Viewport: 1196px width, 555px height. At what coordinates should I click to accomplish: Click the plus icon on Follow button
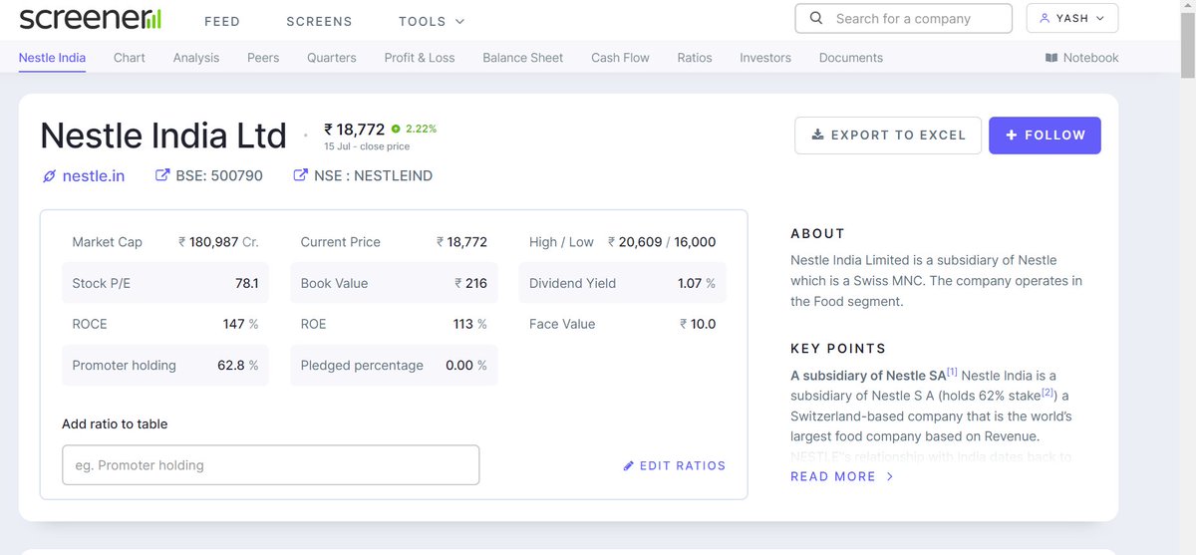click(x=1011, y=135)
